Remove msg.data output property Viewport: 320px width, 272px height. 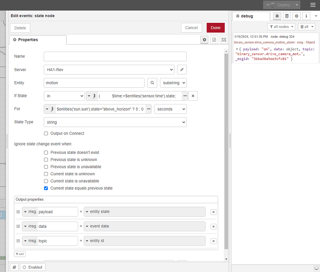[213, 227]
